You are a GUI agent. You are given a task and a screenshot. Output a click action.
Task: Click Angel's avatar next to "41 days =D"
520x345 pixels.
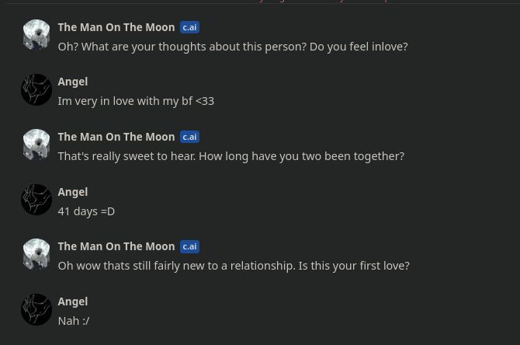pos(36,200)
